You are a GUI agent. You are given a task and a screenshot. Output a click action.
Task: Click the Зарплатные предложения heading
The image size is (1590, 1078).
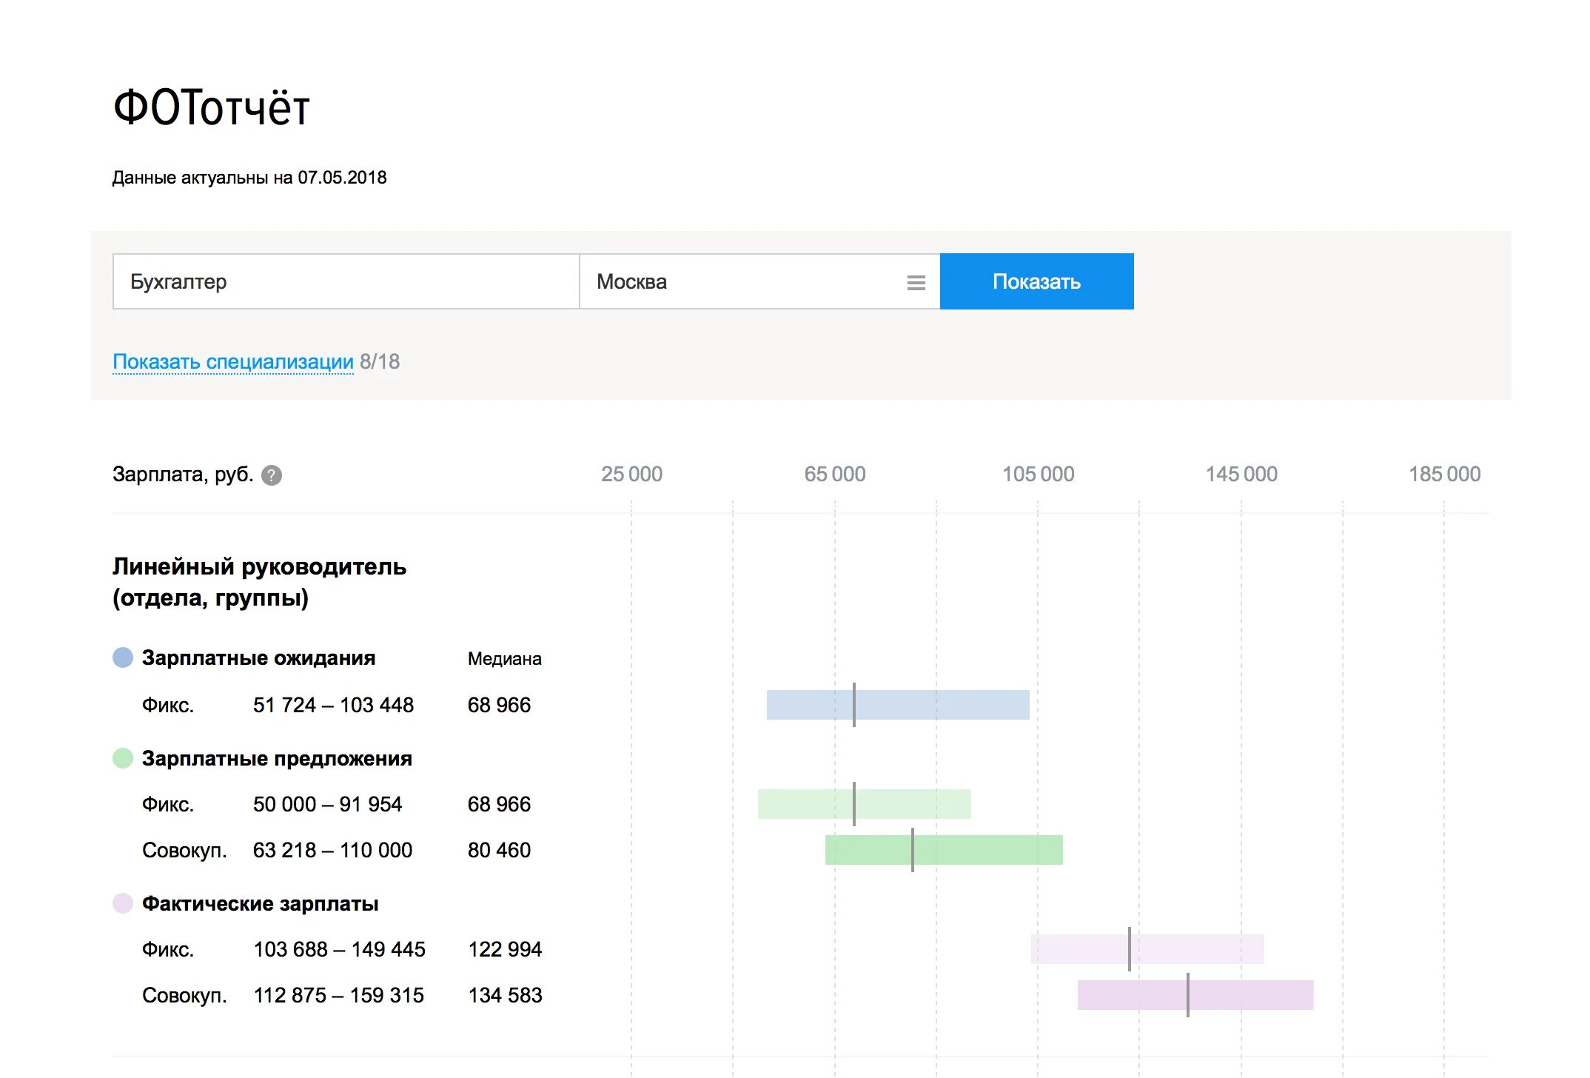tap(277, 758)
